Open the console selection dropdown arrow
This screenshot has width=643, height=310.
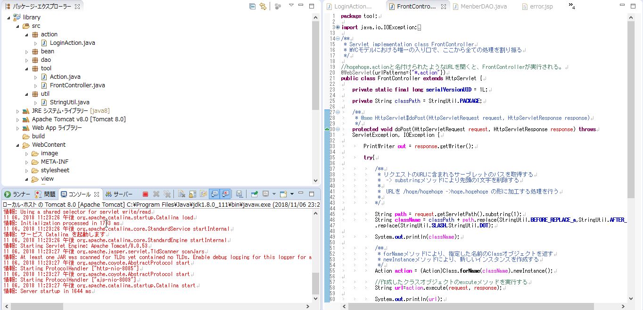click(274, 193)
